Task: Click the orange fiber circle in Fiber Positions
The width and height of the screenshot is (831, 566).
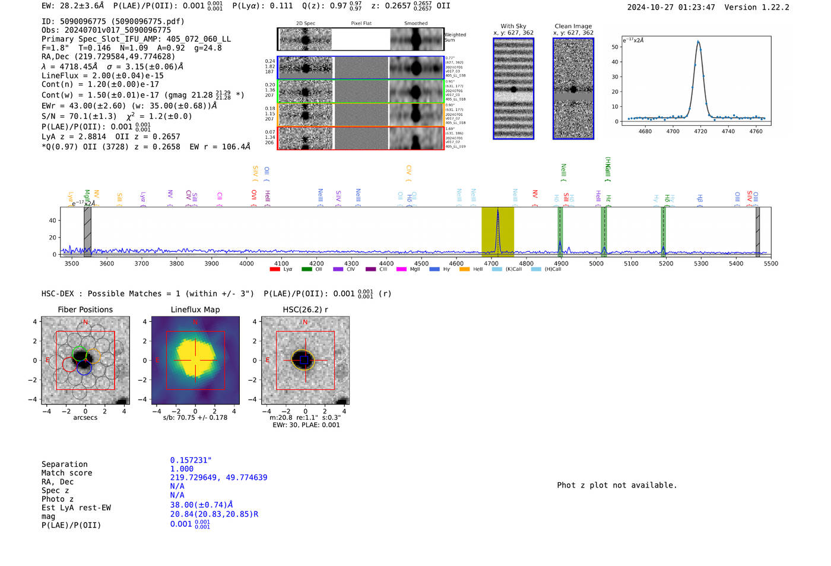Action: point(93,356)
